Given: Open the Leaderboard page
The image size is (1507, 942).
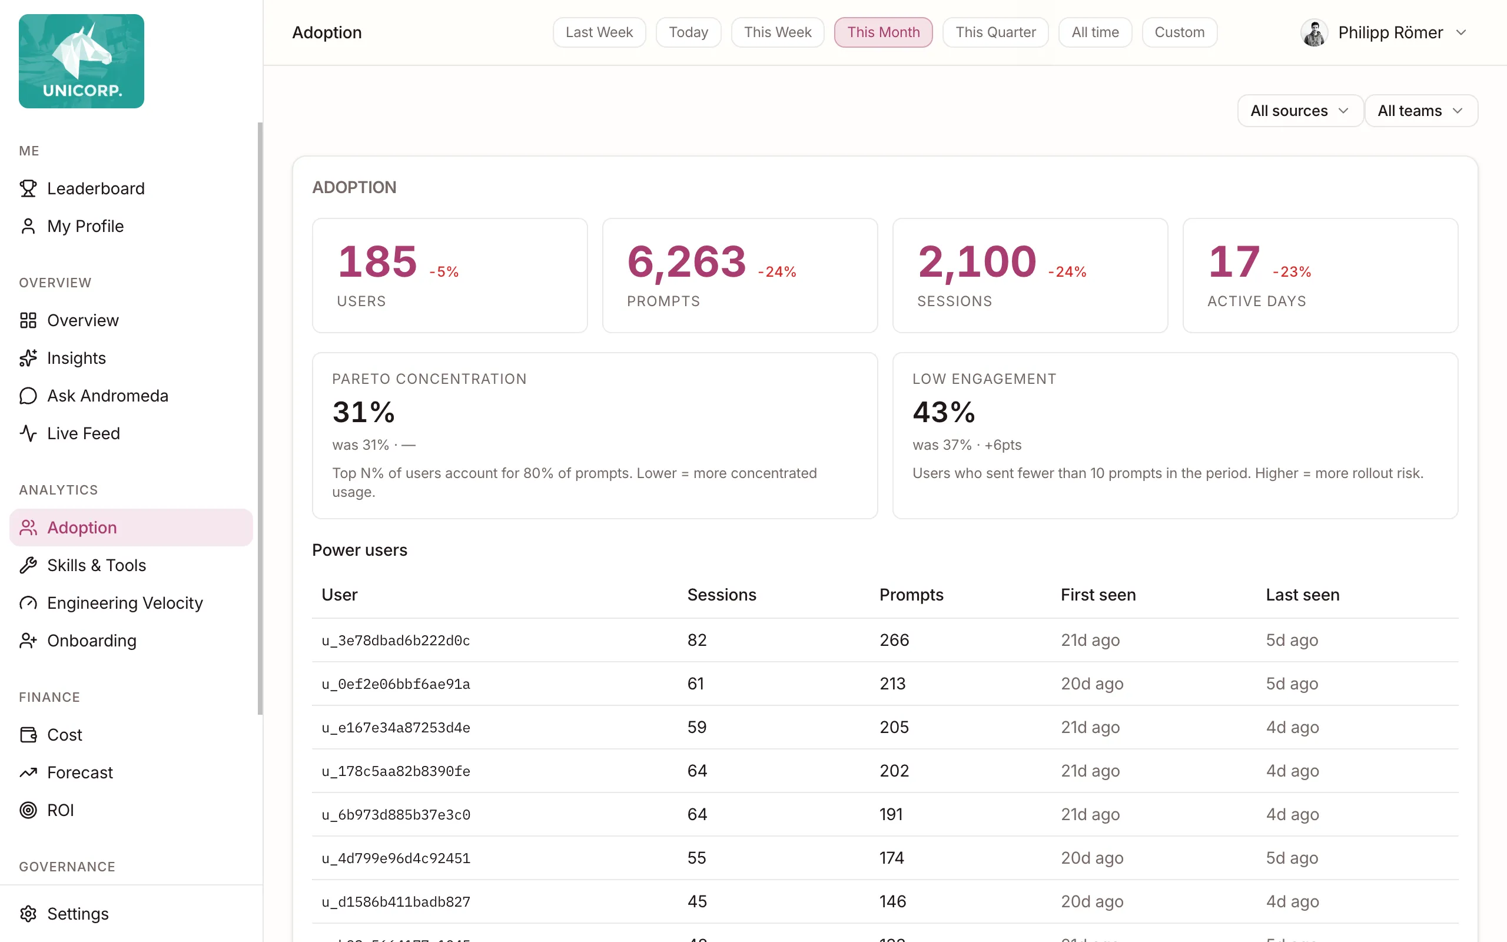Looking at the screenshot, I should tap(131, 188).
